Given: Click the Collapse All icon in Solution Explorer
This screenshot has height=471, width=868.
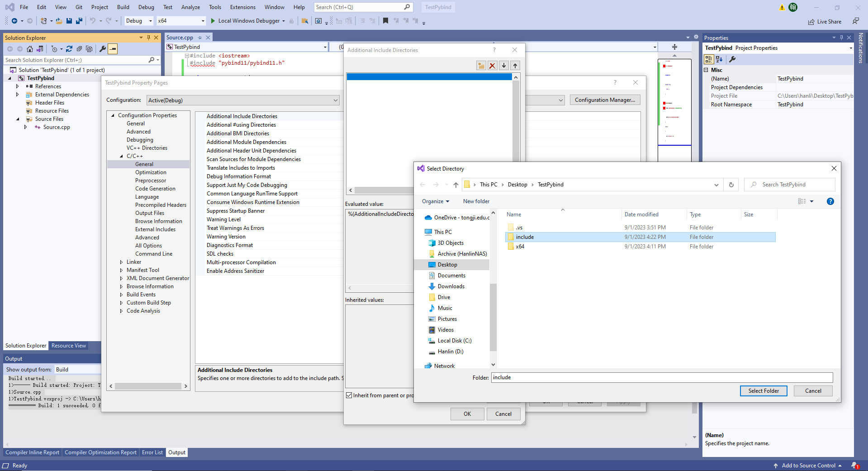Looking at the screenshot, I should click(x=79, y=49).
